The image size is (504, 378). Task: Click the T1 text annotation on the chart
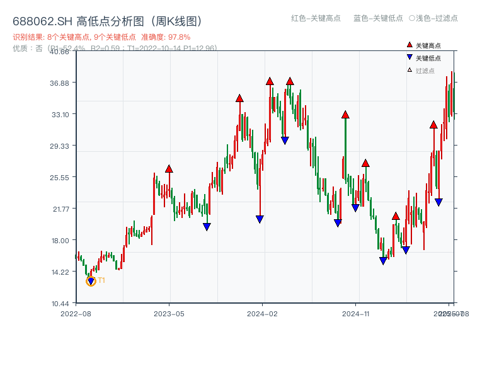pyautogui.click(x=100, y=279)
